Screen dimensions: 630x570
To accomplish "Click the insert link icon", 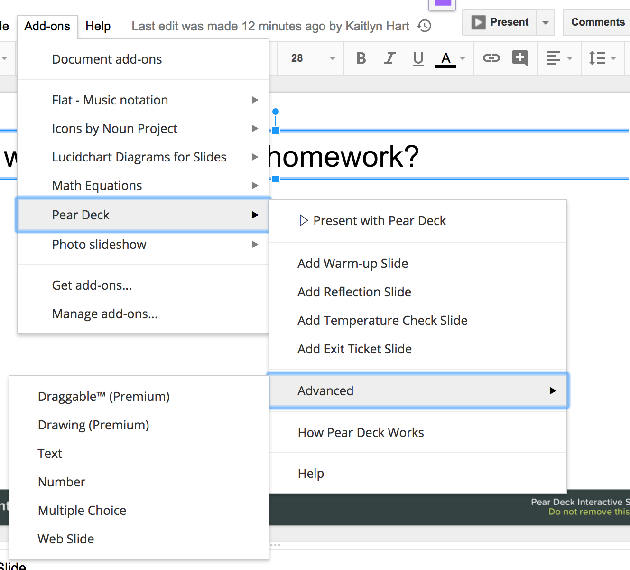I will (x=491, y=58).
